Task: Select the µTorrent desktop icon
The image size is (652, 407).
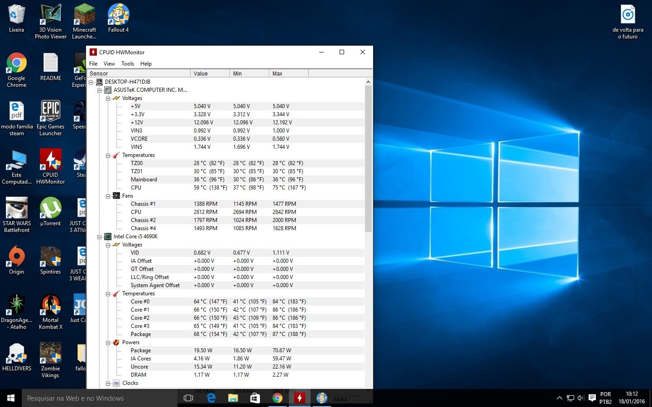Action: tap(50, 212)
